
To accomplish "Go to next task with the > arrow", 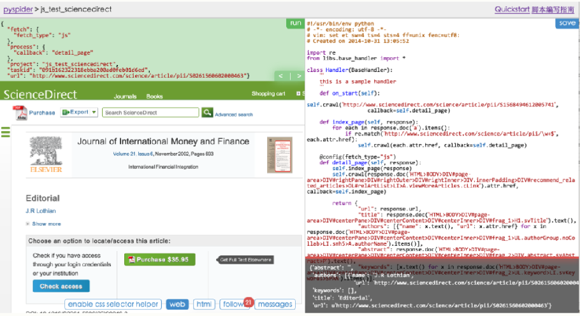I will click(298, 76).
